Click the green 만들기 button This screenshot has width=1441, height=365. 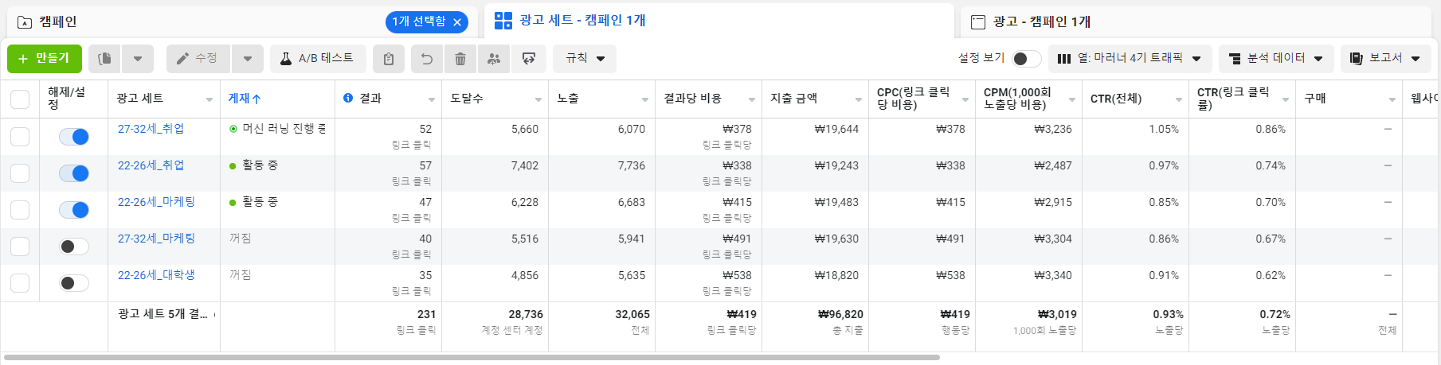click(x=45, y=59)
